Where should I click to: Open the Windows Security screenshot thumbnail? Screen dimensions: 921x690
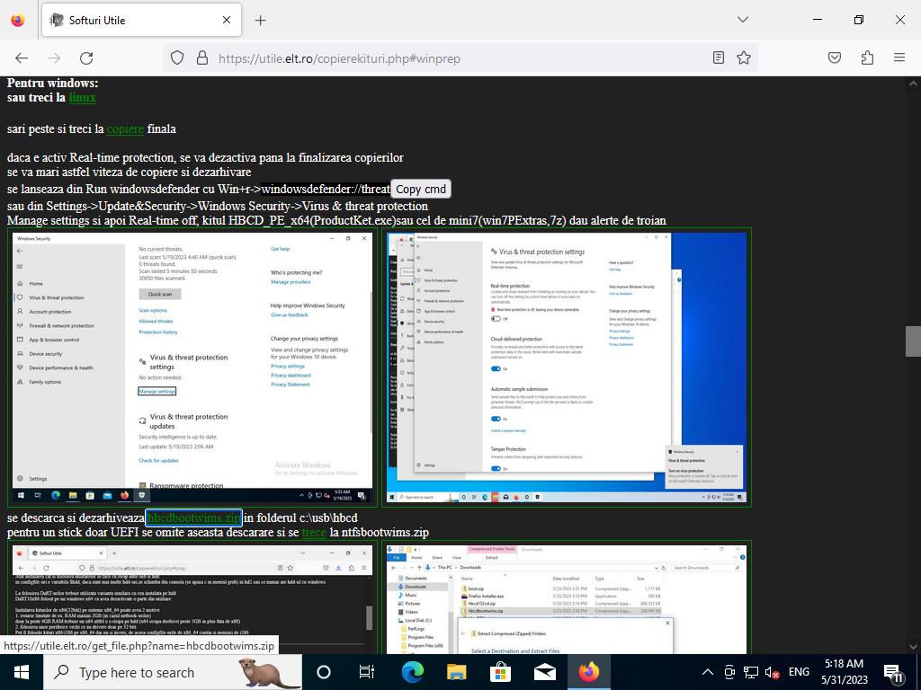[x=193, y=367]
